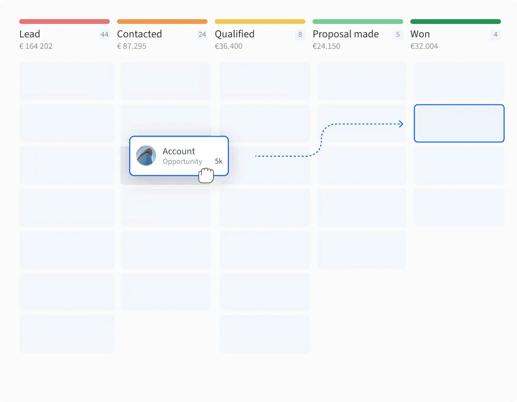Click the dark green bar above Won

[x=455, y=22]
